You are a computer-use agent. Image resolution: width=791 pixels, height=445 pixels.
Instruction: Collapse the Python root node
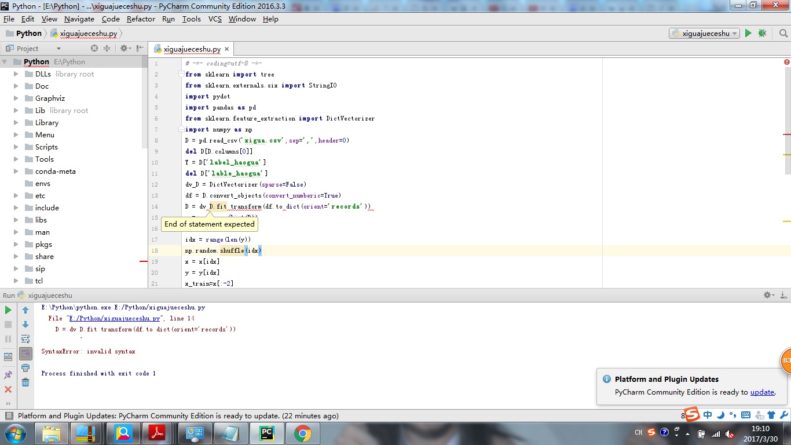[x=5, y=62]
